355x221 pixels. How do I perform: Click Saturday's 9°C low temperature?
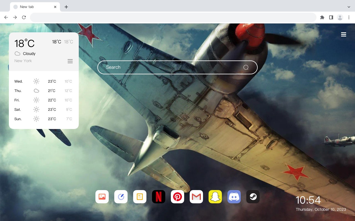tap(69, 109)
